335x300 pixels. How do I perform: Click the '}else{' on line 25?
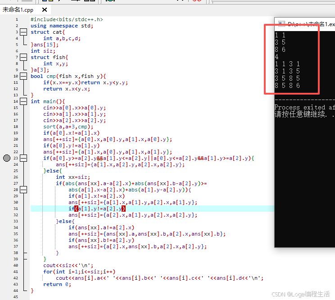[53, 171]
